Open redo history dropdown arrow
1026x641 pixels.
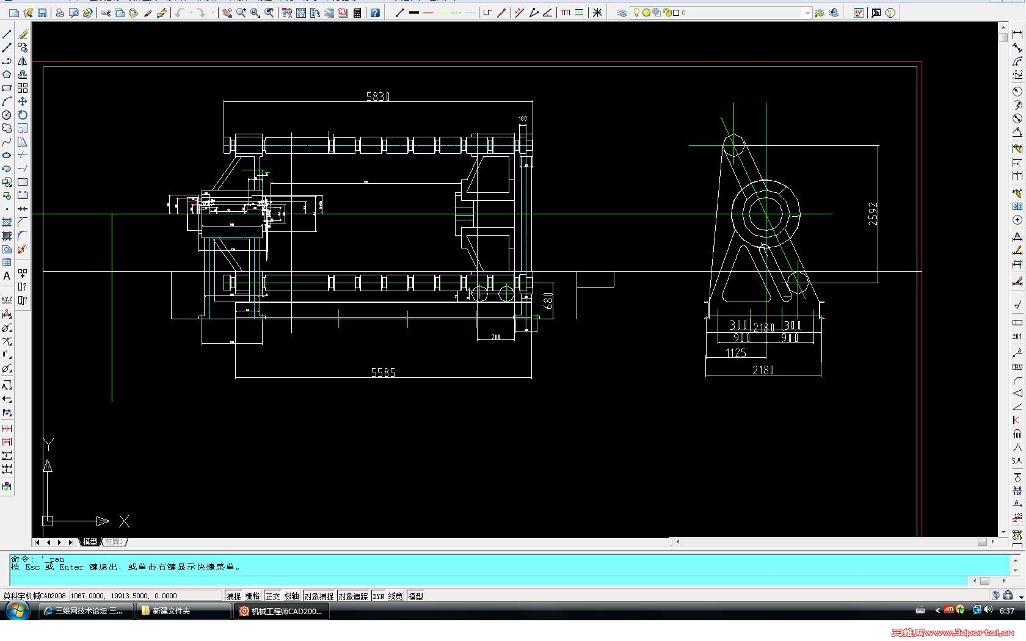(x=212, y=13)
